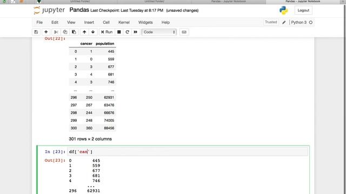The width and height of the screenshot is (346, 194).
Task: Restart kernel and run all cells icon
Action: [x=136, y=32]
